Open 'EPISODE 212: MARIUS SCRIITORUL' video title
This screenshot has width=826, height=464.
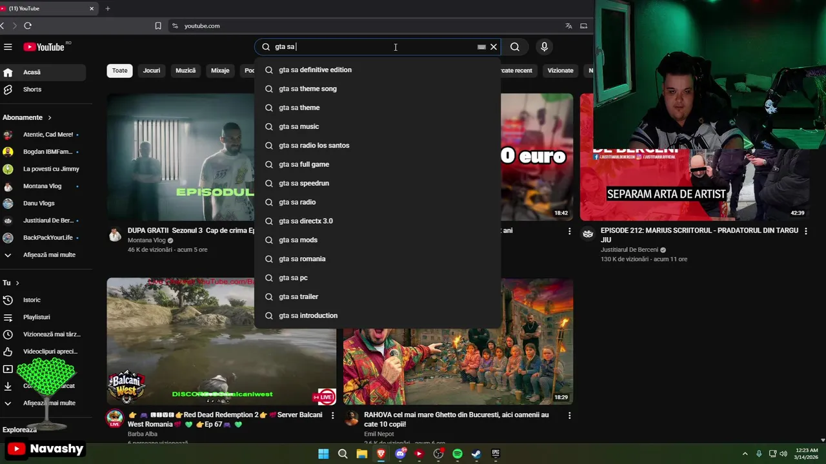(x=700, y=235)
